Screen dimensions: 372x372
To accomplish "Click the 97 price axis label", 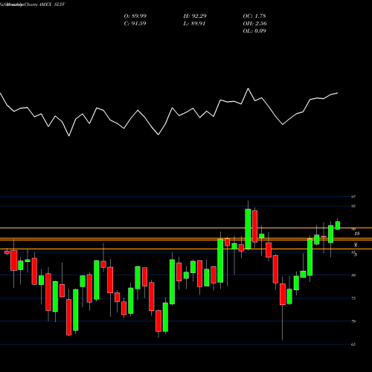I will pos(353,197).
